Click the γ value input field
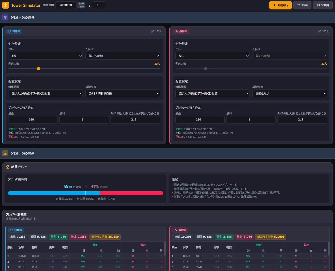This screenshot has height=271, width=335. coord(99,5)
